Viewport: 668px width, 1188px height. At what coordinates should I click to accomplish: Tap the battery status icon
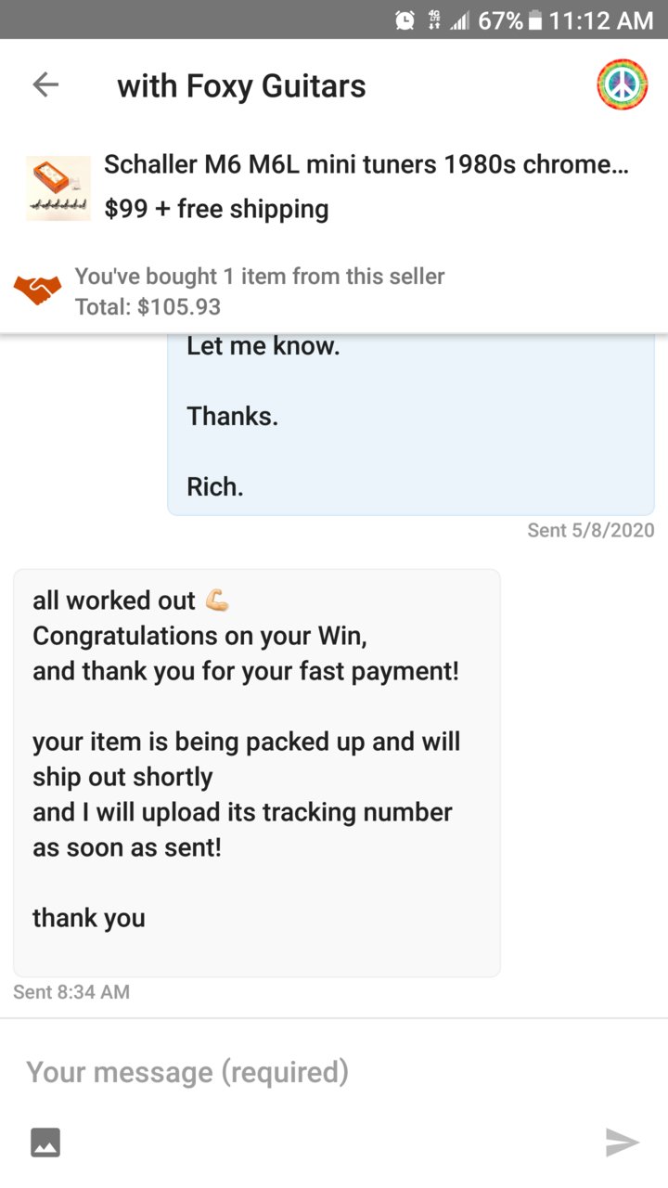[x=534, y=20]
